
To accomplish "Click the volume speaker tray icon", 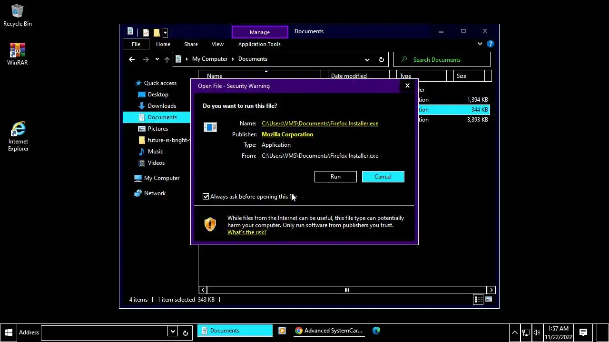I will 537,332.
